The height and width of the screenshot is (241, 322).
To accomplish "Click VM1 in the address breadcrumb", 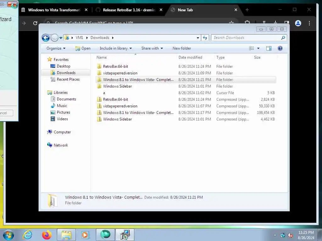I will 79,38.
